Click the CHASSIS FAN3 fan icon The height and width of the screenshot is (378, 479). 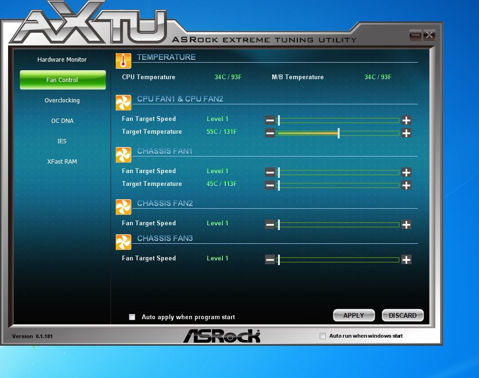click(123, 242)
